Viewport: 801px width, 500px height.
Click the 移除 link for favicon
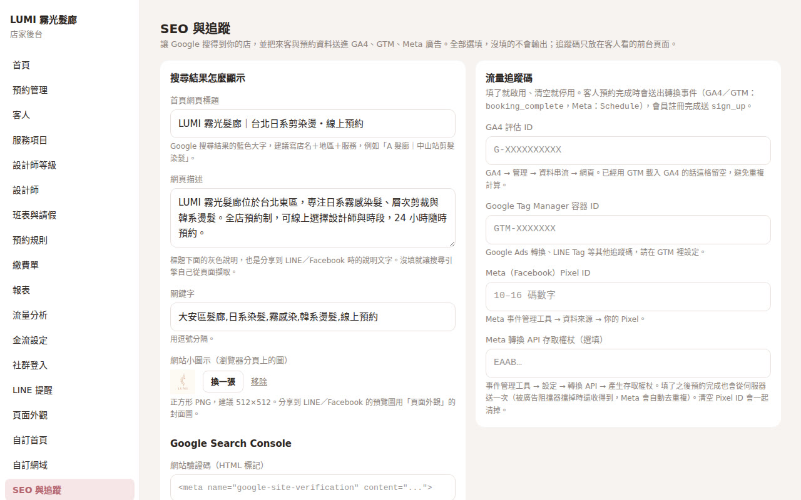tap(259, 382)
